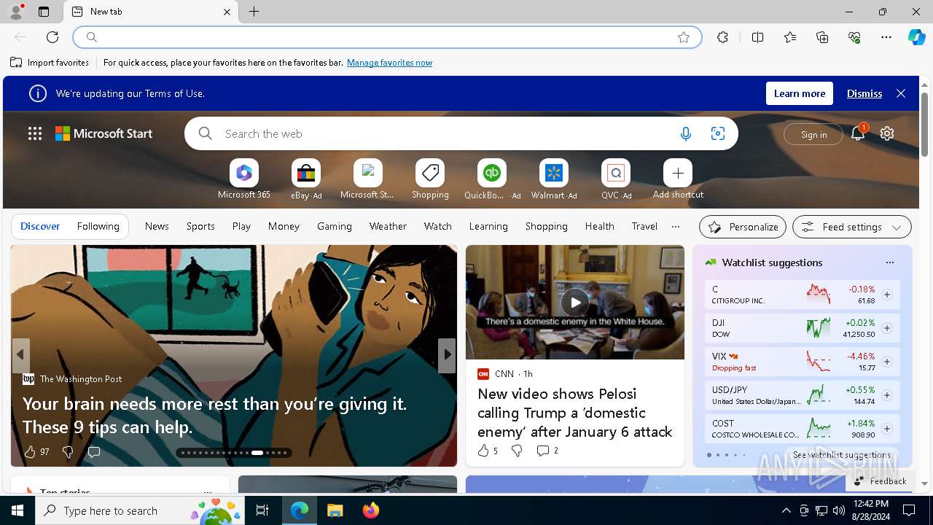The width and height of the screenshot is (933, 525).
Task: Open the Microsoft Start apps grid launcher
Action: (x=35, y=133)
